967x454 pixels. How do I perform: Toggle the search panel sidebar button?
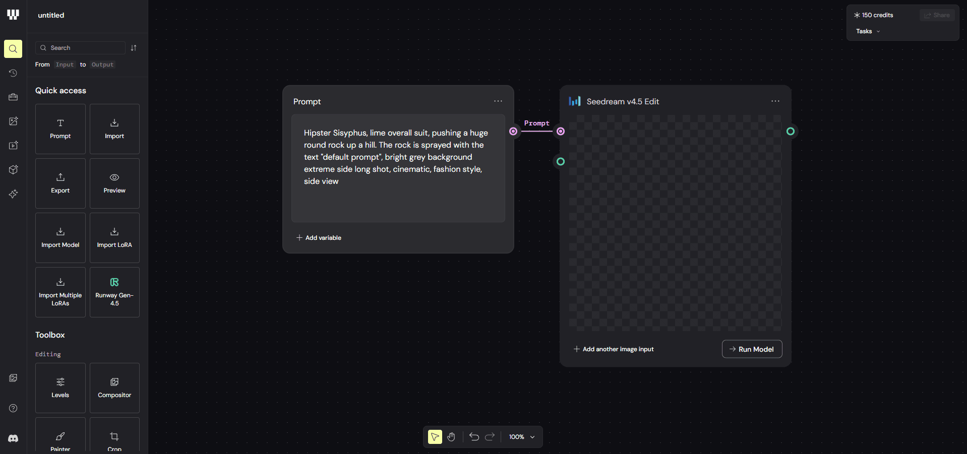[x=13, y=49]
